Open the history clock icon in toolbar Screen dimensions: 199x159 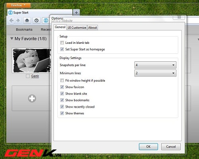coord(36,20)
